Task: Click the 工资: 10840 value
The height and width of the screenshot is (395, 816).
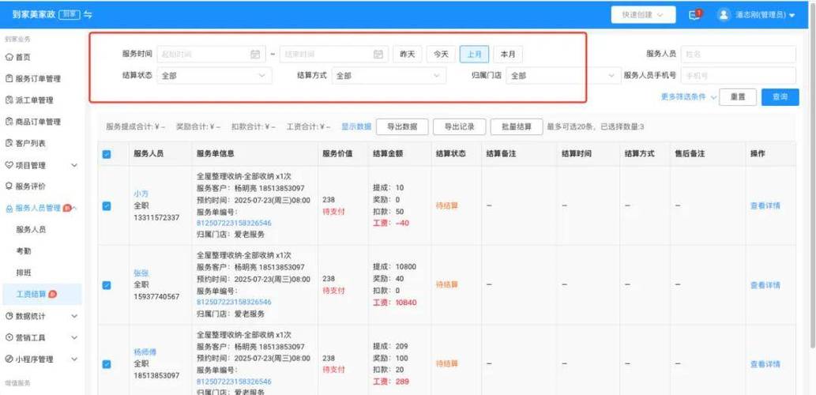Action: click(394, 303)
